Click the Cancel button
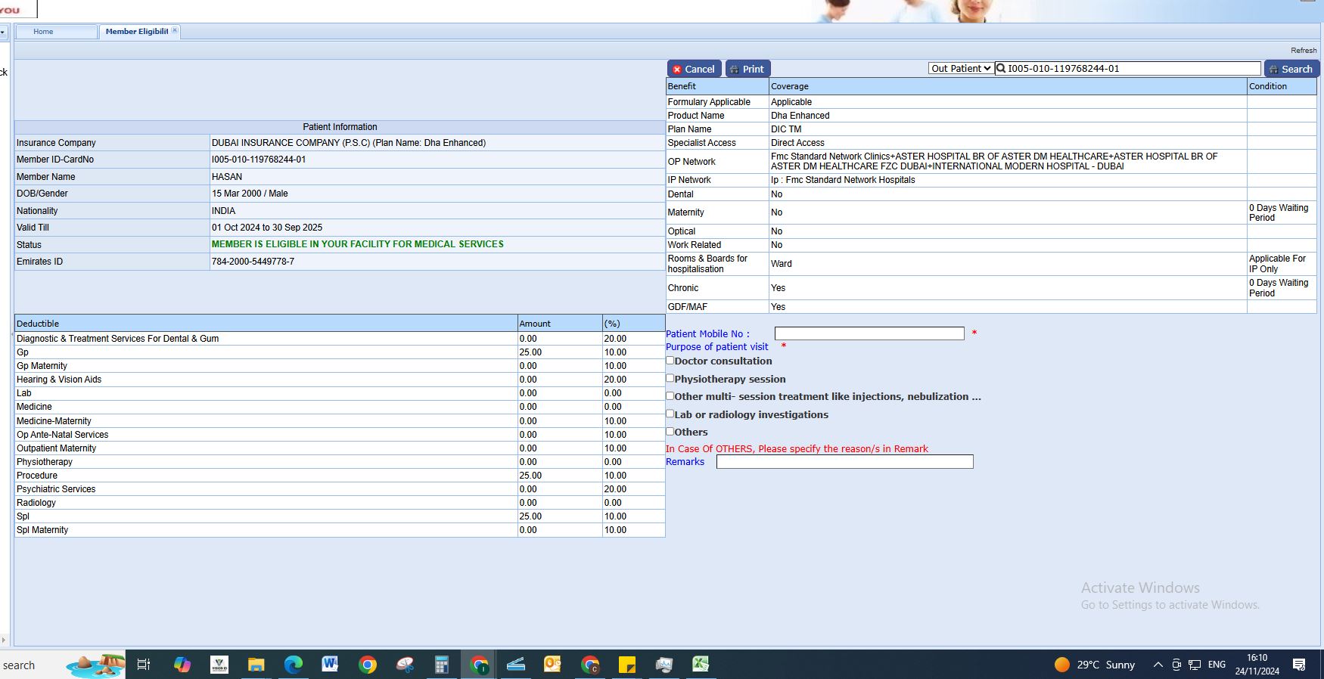This screenshot has height=679, width=1324. point(693,69)
